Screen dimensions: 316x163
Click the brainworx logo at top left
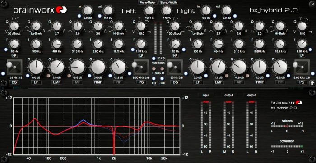[40, 9]
